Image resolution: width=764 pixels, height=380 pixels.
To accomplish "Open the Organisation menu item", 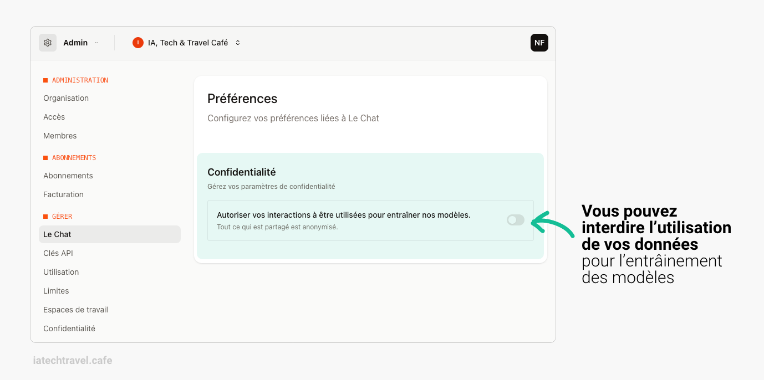I will tap(66, 98).
